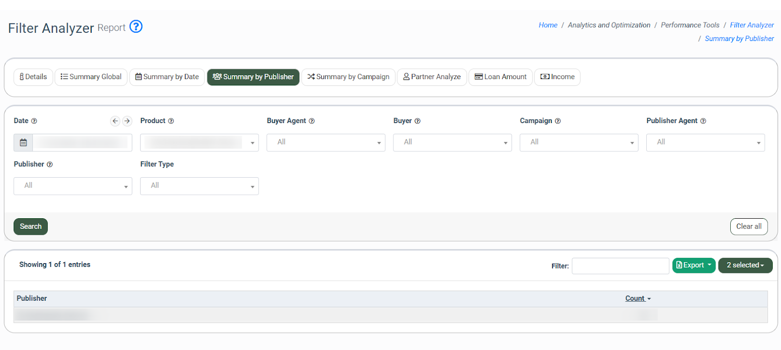Screen dimensions: 781x350
Task: Open the 2 selected columns dropdown
Action: pyautogui.click(x=745, y=265)
